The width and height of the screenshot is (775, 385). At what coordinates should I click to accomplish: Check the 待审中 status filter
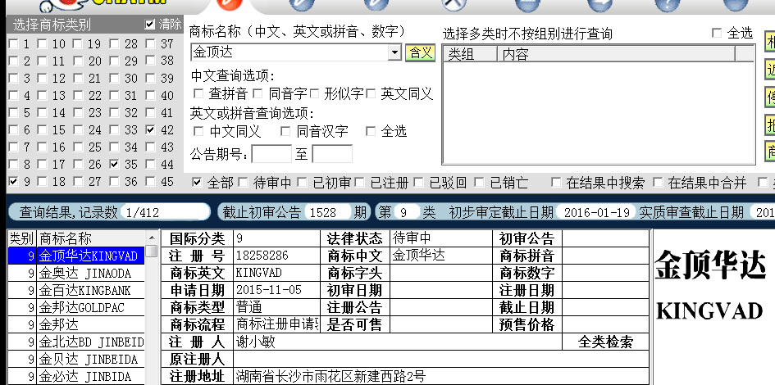(243, 183)
